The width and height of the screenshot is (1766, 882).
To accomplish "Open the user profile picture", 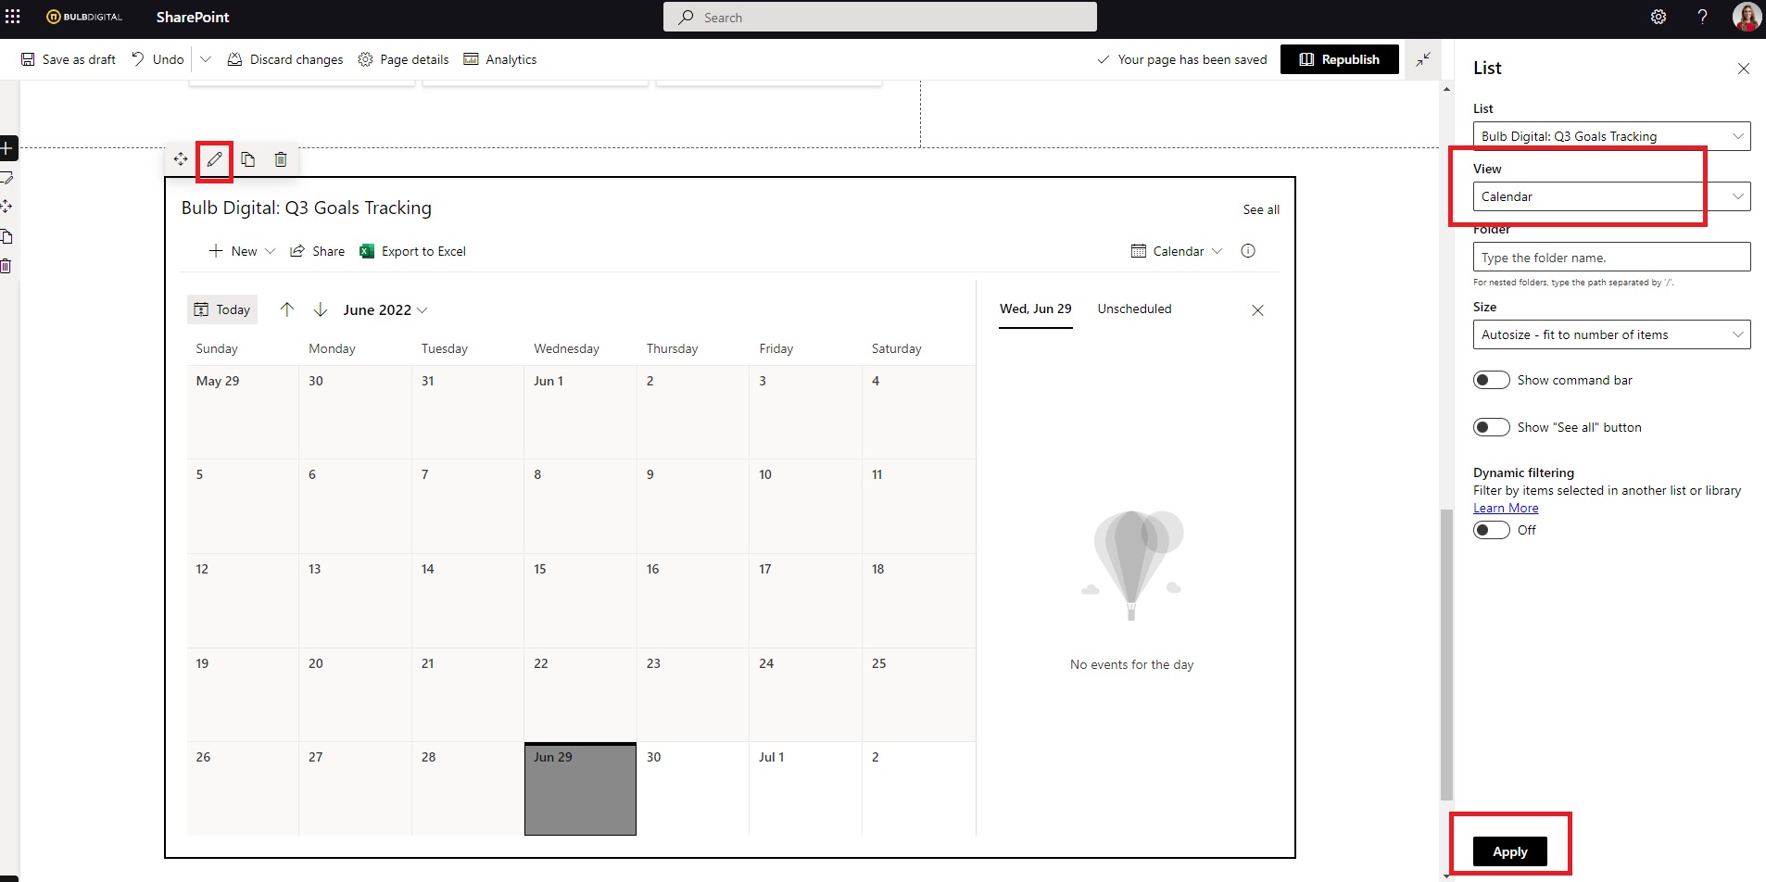I will pyautogui.click(x=1747, y=17).
